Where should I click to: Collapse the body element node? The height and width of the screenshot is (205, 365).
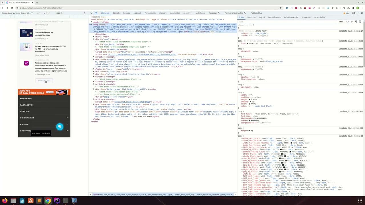(92, 24)
